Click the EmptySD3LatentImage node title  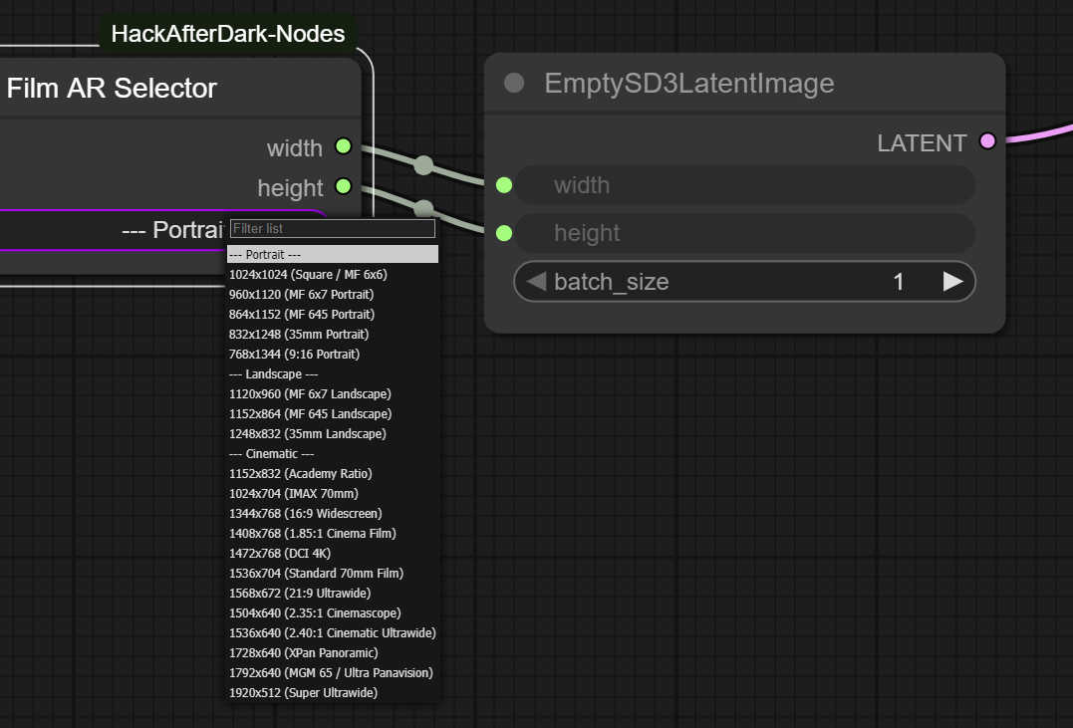point(689,84)
